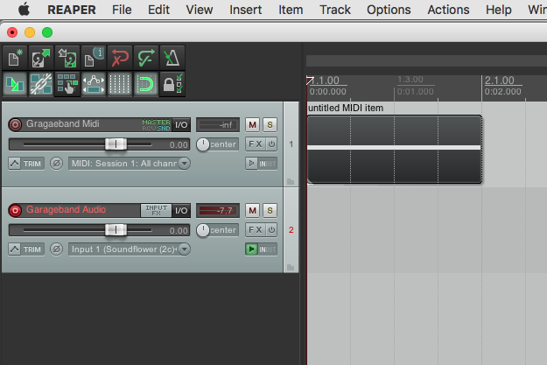
Task: Click volume fader on Gragaeband Midi track
Action: 116,144
